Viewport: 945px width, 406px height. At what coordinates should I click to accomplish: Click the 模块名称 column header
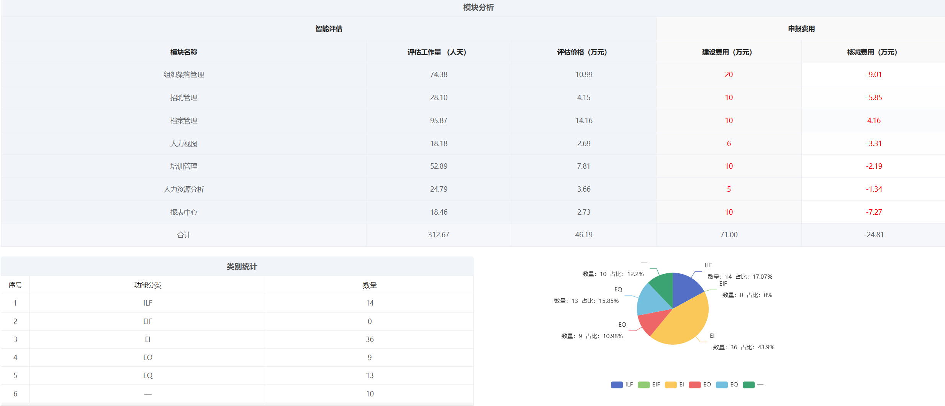point(184,52)
